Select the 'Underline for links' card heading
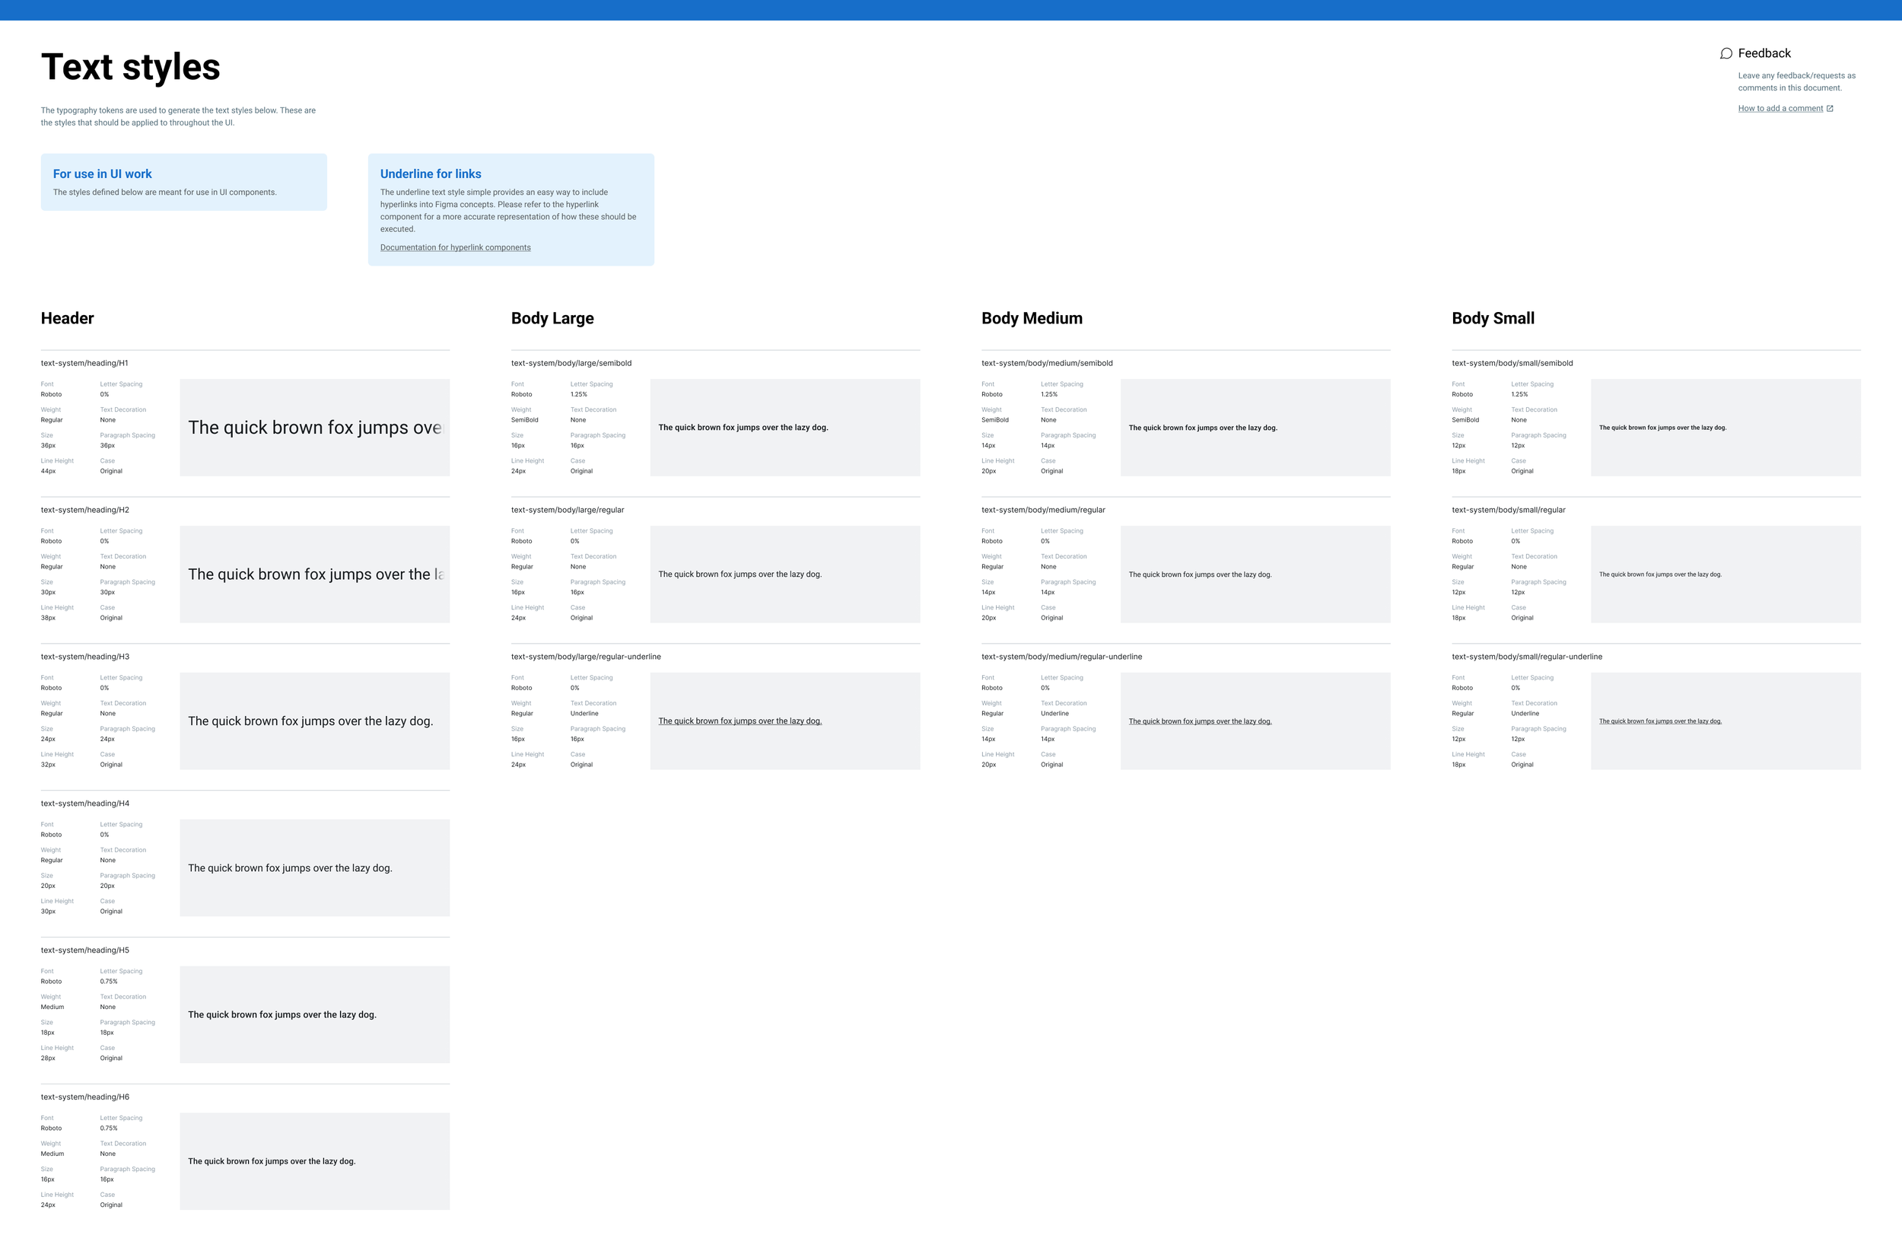Viewport: 1902px width, 1251px height. 430,174
